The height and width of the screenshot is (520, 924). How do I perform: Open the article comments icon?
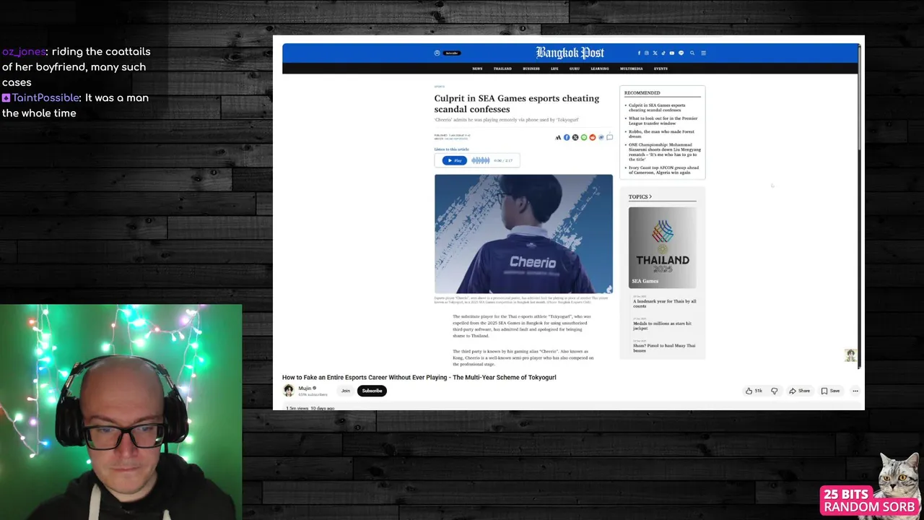pos(610,136)
